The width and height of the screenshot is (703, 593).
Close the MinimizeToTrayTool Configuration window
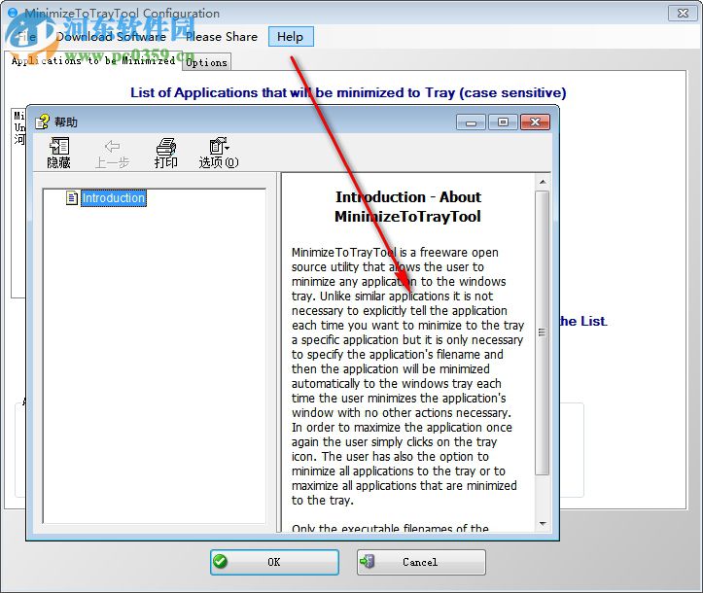[683, 14]
